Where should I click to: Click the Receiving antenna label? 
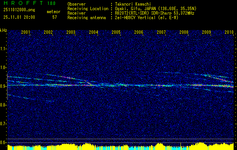click(x=87, y=18)
